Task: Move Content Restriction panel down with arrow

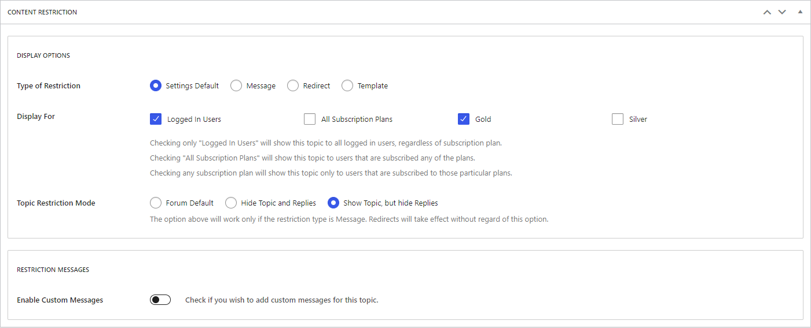Action: (782, 12)
